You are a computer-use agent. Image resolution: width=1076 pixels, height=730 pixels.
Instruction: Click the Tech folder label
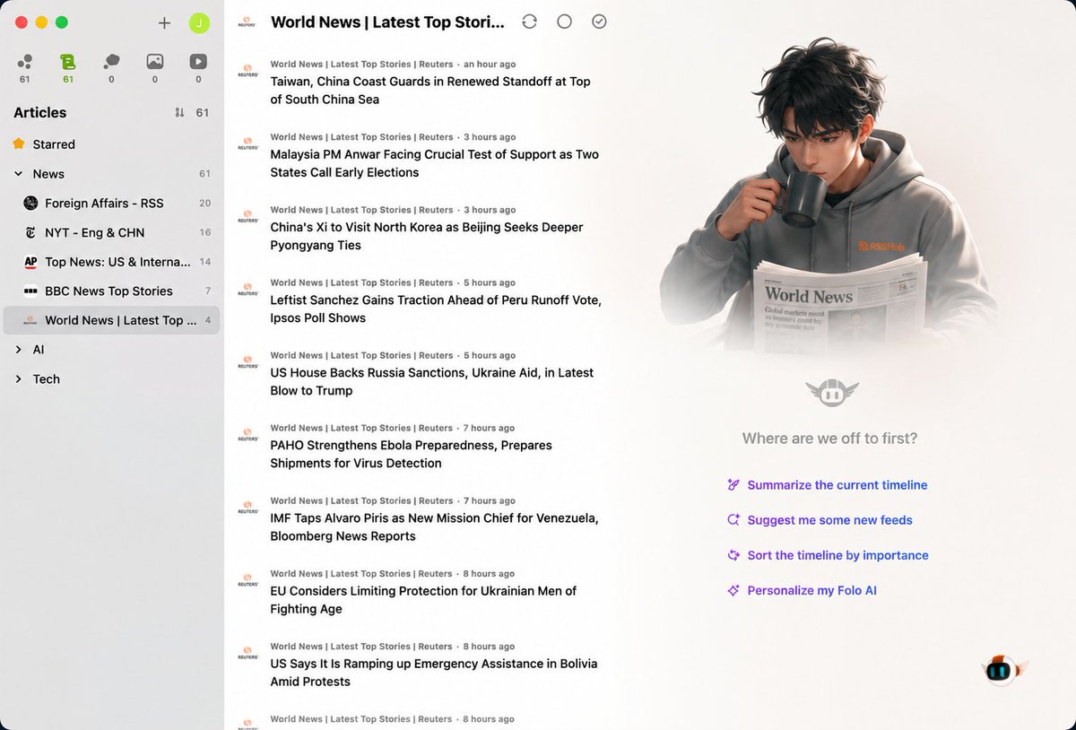(47, 379)
